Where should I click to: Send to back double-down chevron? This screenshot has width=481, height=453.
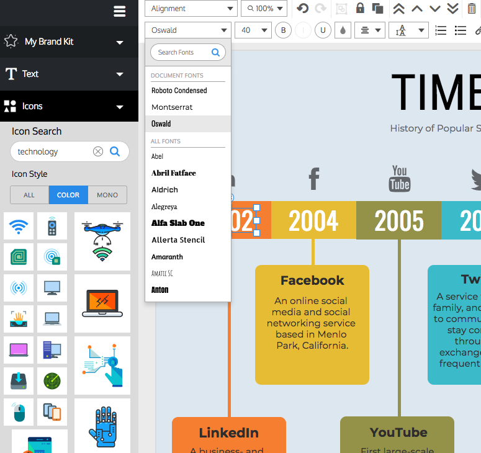[x=453, y=9]
